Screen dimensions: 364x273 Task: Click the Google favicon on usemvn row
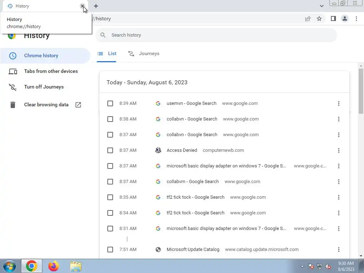click(x=158, y=103)
